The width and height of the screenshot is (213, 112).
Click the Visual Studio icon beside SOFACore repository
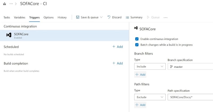point(9,35)
